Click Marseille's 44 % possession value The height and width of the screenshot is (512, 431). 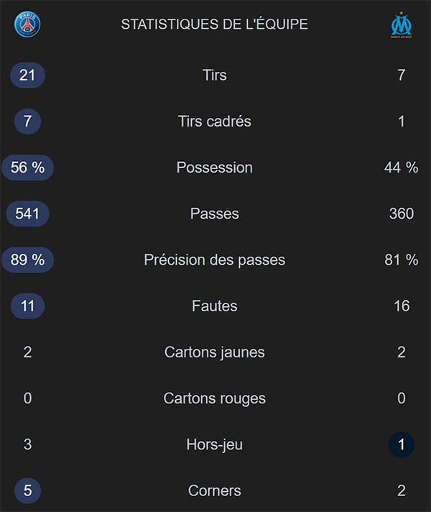(x=401, y=168)
